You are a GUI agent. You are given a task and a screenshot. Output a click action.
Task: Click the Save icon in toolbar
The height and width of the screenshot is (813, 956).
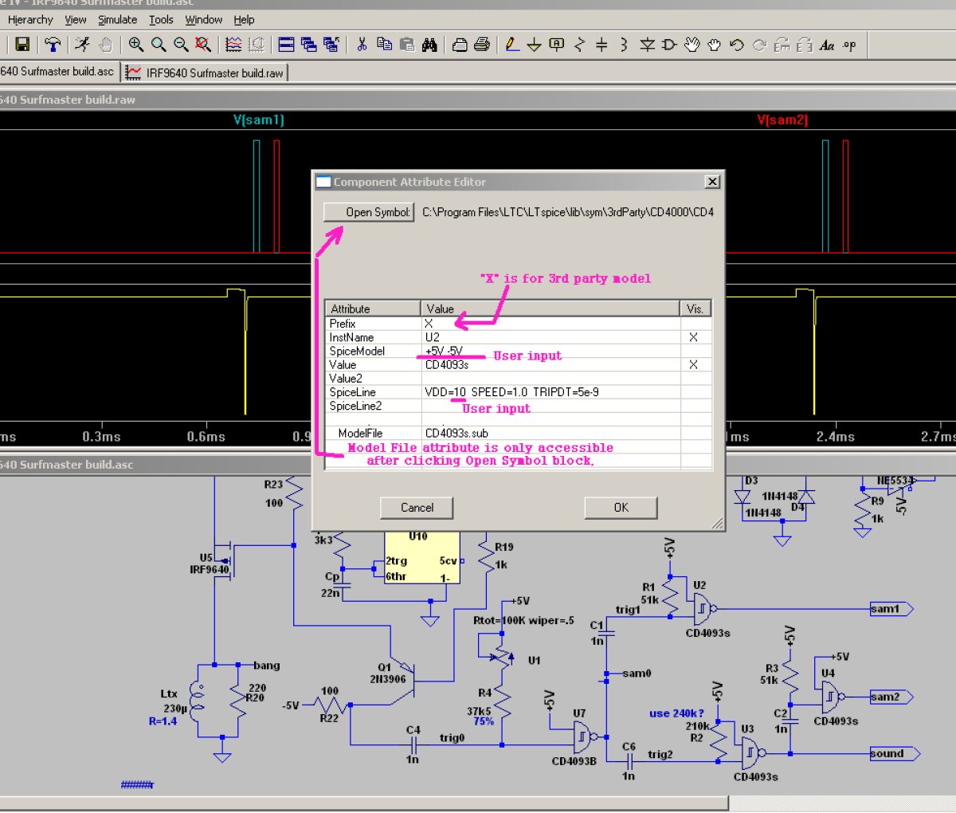(x=22, y=45)
